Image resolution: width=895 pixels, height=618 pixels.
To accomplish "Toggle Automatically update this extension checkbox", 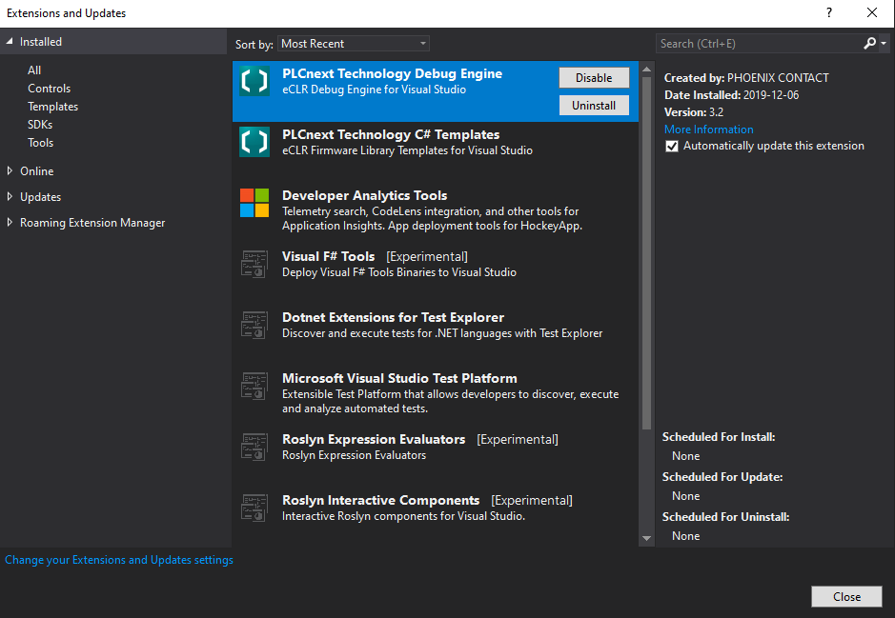I will pos(672,147).
